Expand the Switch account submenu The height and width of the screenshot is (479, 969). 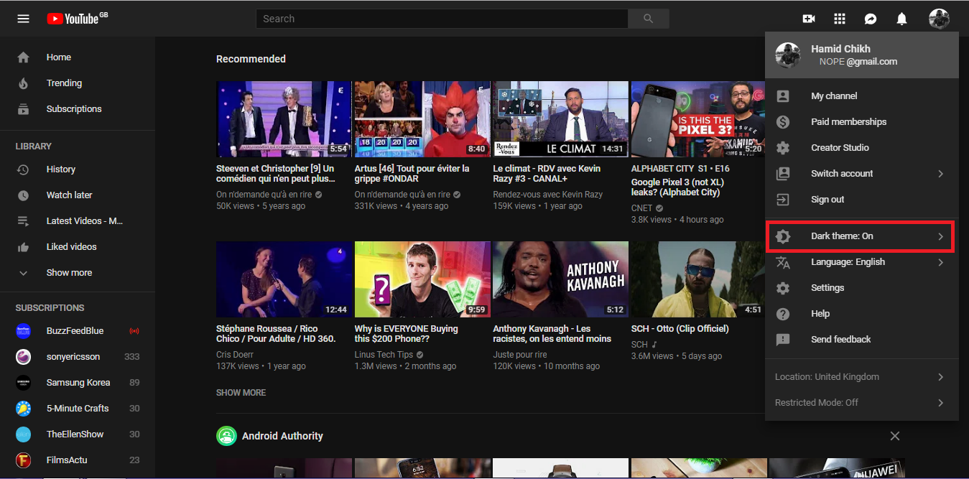click(861, 174)
